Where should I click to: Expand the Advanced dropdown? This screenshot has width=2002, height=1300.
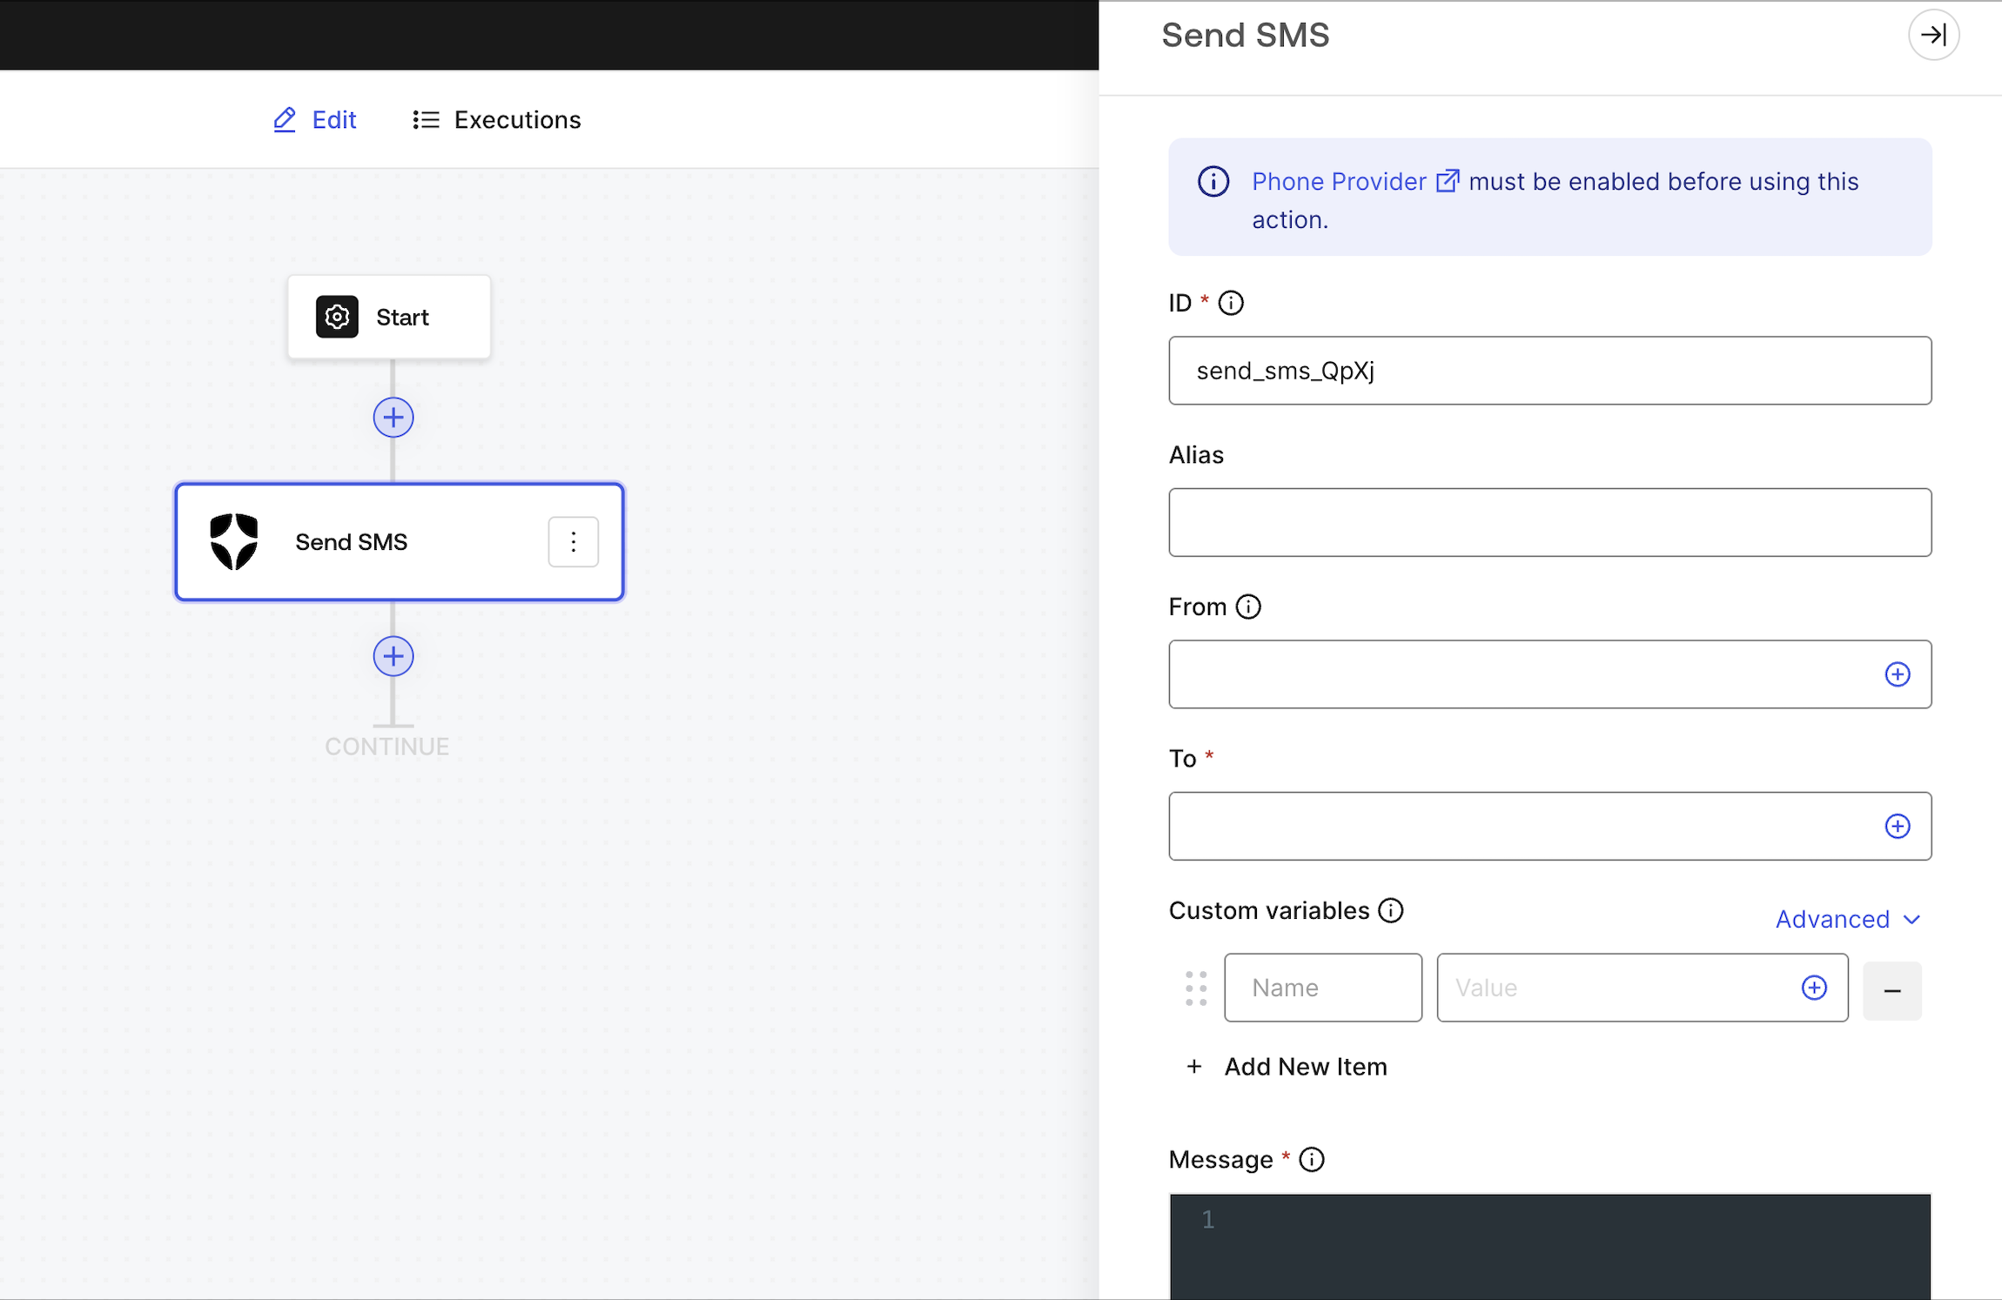click(1847, 919)
